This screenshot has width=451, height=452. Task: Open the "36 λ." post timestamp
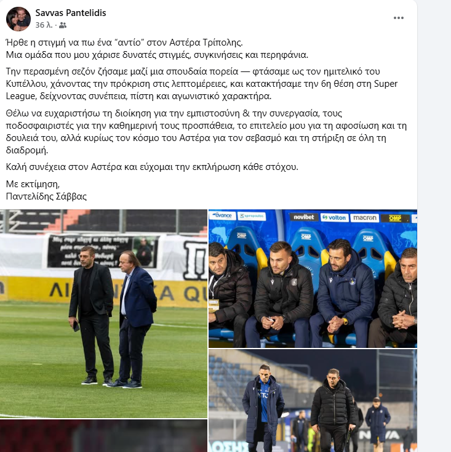pyautogui.click(x=44, y=25)
